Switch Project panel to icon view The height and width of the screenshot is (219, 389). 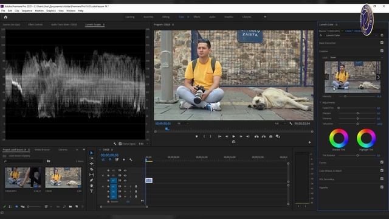click(16, 207)
